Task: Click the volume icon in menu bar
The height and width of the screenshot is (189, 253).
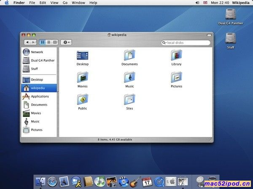Action: (x=197, y=3)
